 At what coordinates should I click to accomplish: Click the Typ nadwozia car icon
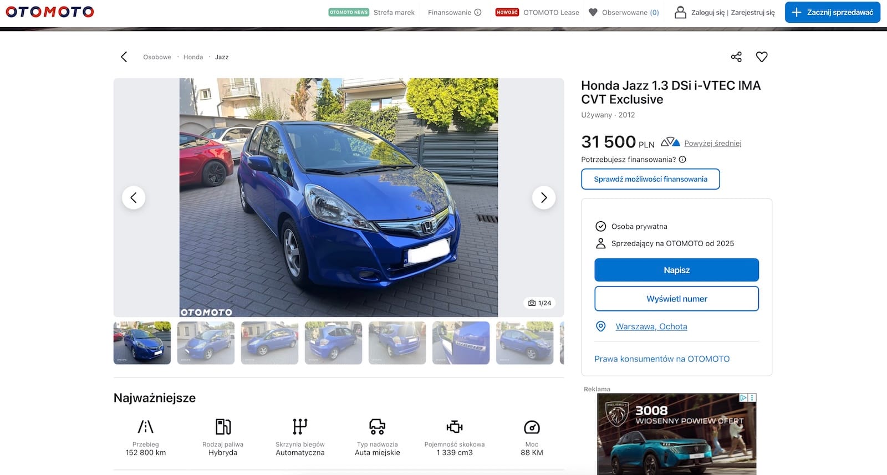[378, 427]
